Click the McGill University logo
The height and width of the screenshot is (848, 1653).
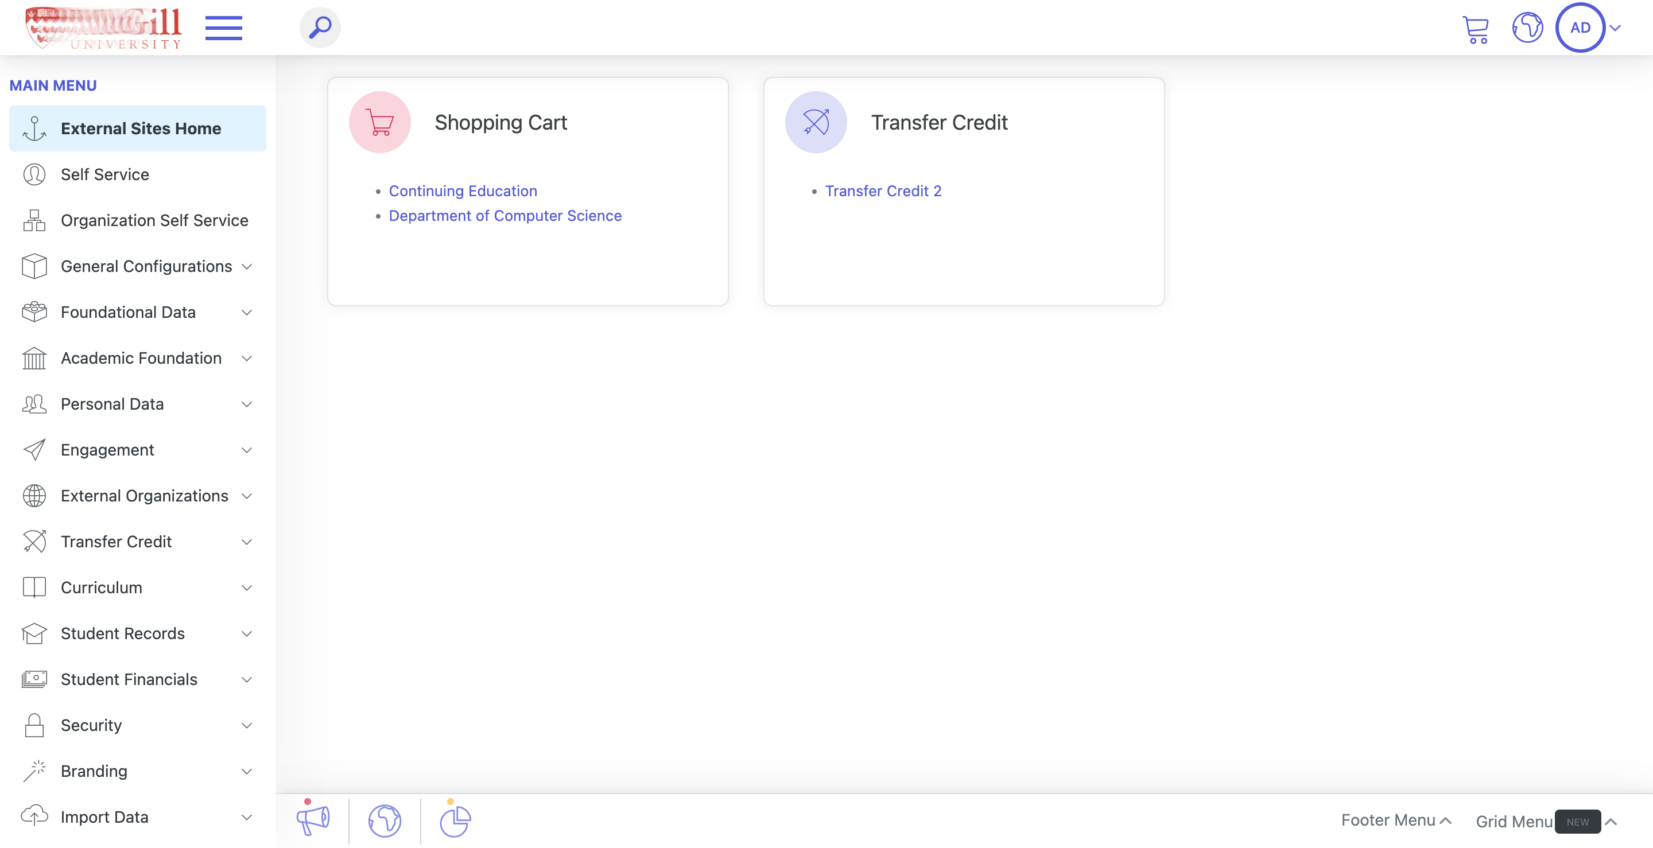103,28
